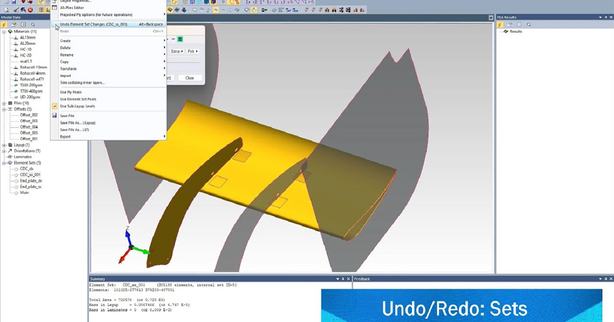Viewport: 614px width, 322px height.
Task: Expand the Layup (1) tree node
Action: 4,145
